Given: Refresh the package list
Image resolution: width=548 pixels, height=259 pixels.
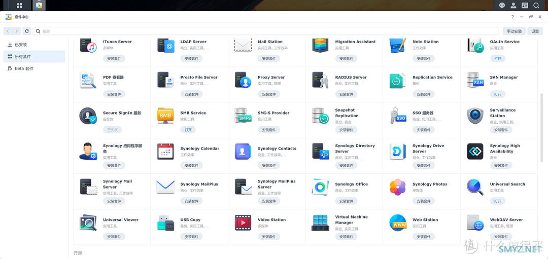Looking at the screenshot, I should 27,31.
